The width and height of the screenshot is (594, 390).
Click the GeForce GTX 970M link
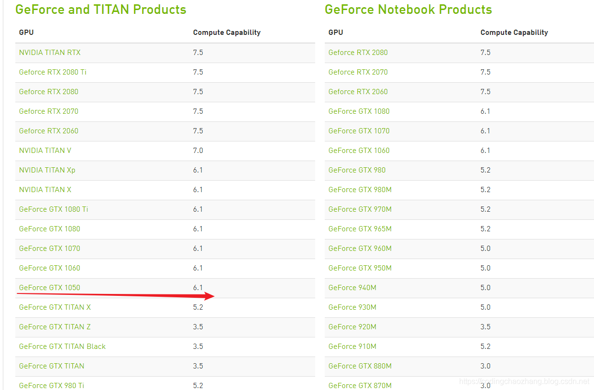(360, 209)
